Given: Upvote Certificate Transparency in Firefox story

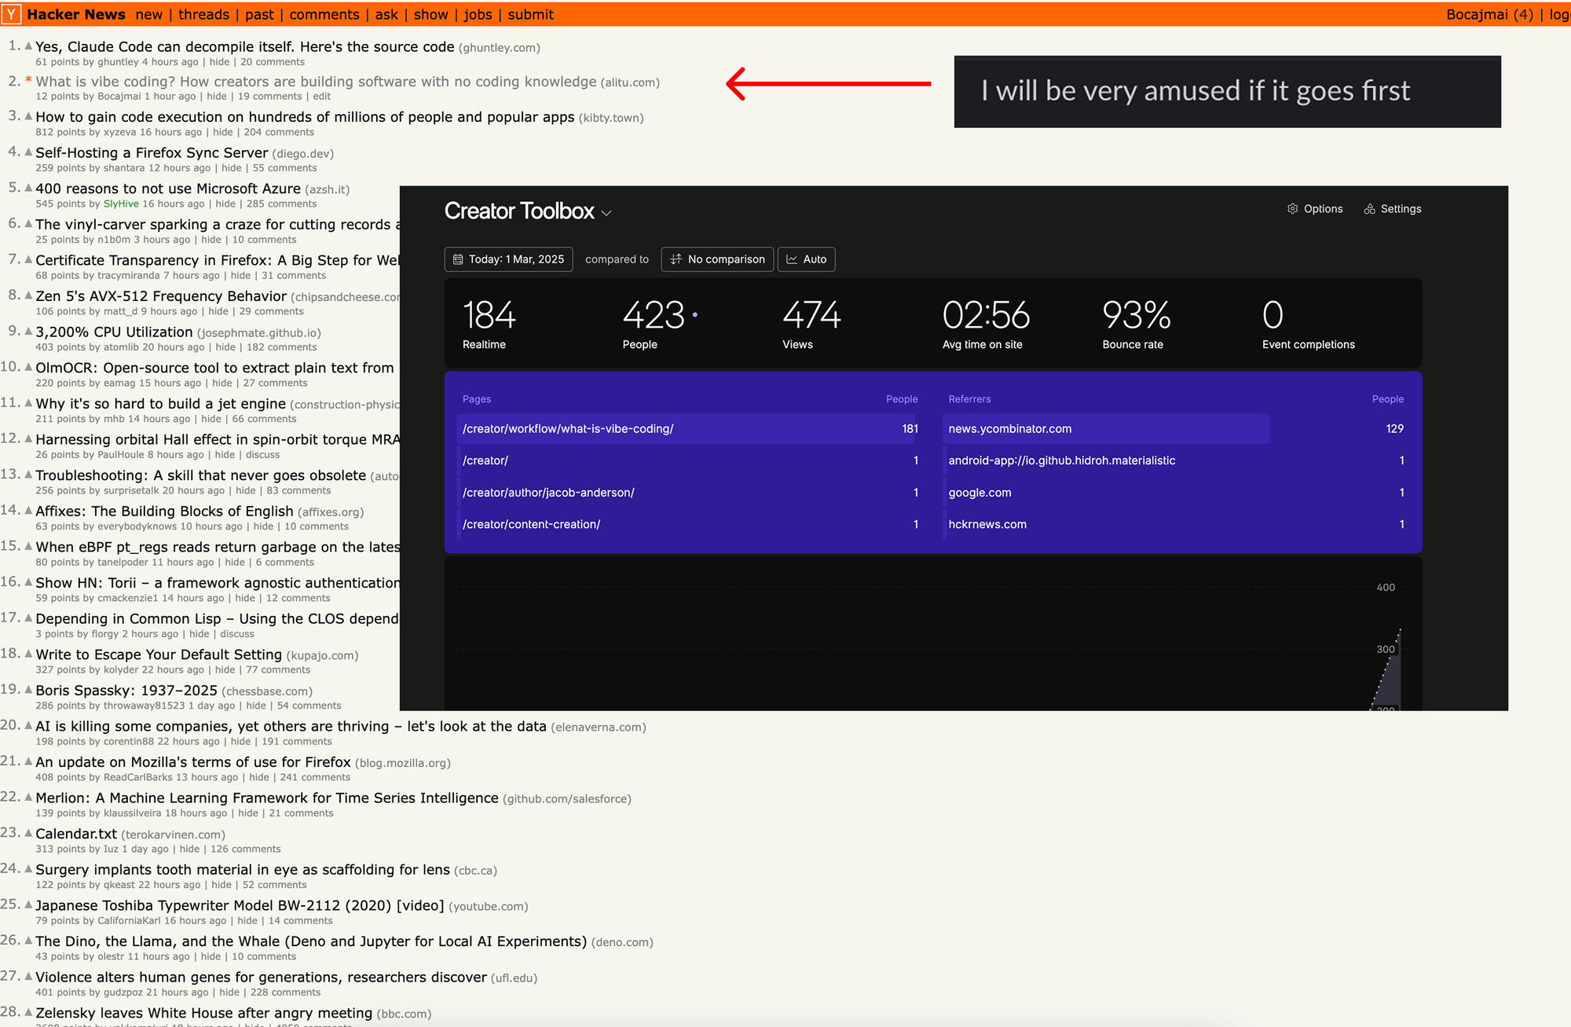Looking at the screenshot, I should [x=28, y=259].
